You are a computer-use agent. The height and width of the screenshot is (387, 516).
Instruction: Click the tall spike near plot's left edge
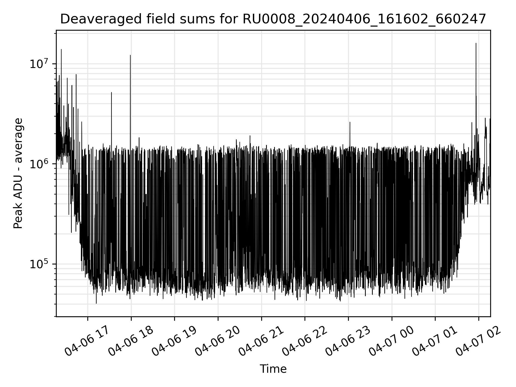(61, 50)
